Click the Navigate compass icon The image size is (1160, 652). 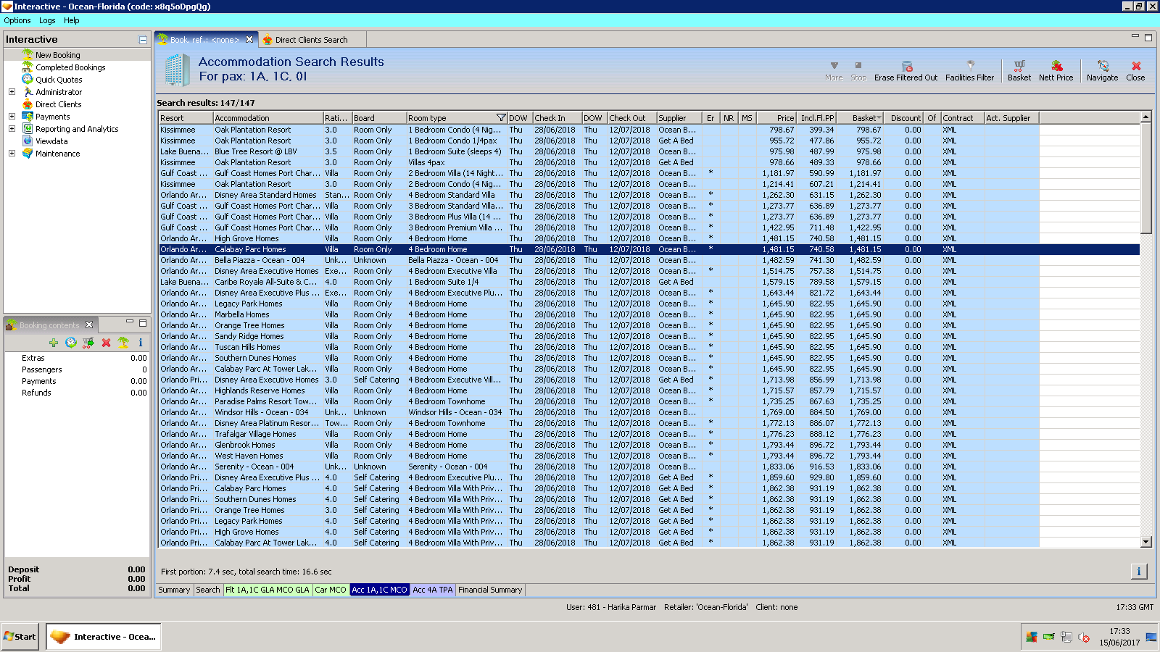point(1102,66)
